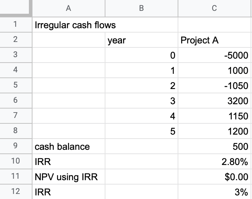Select the column B header

[142, 8]
